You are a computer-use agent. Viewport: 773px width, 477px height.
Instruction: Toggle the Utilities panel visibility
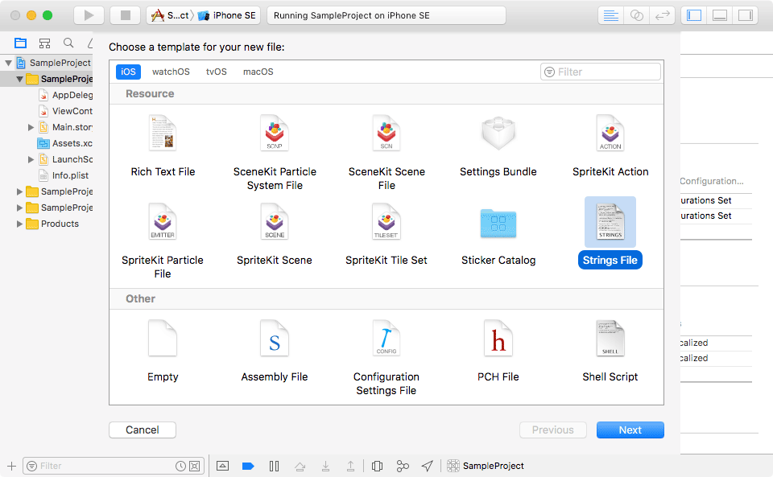(x=746, y=15)
